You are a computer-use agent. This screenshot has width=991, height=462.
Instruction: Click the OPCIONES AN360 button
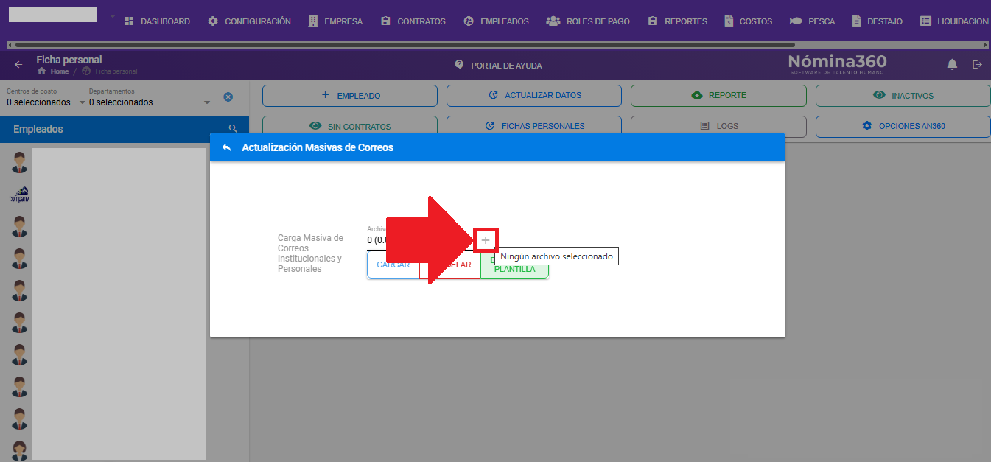[x=903, y=126]
